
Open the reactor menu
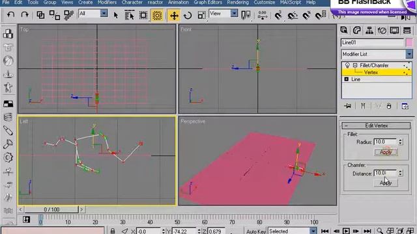tap(155, 3)
